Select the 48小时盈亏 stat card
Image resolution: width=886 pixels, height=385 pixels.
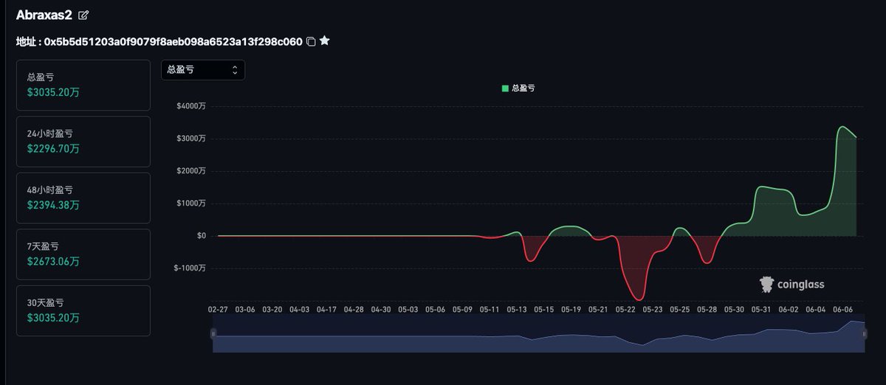tap(83, 198)
